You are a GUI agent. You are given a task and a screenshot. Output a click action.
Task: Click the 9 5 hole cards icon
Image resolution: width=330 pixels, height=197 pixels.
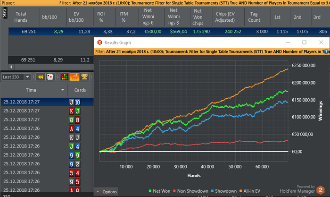[74, 182]
